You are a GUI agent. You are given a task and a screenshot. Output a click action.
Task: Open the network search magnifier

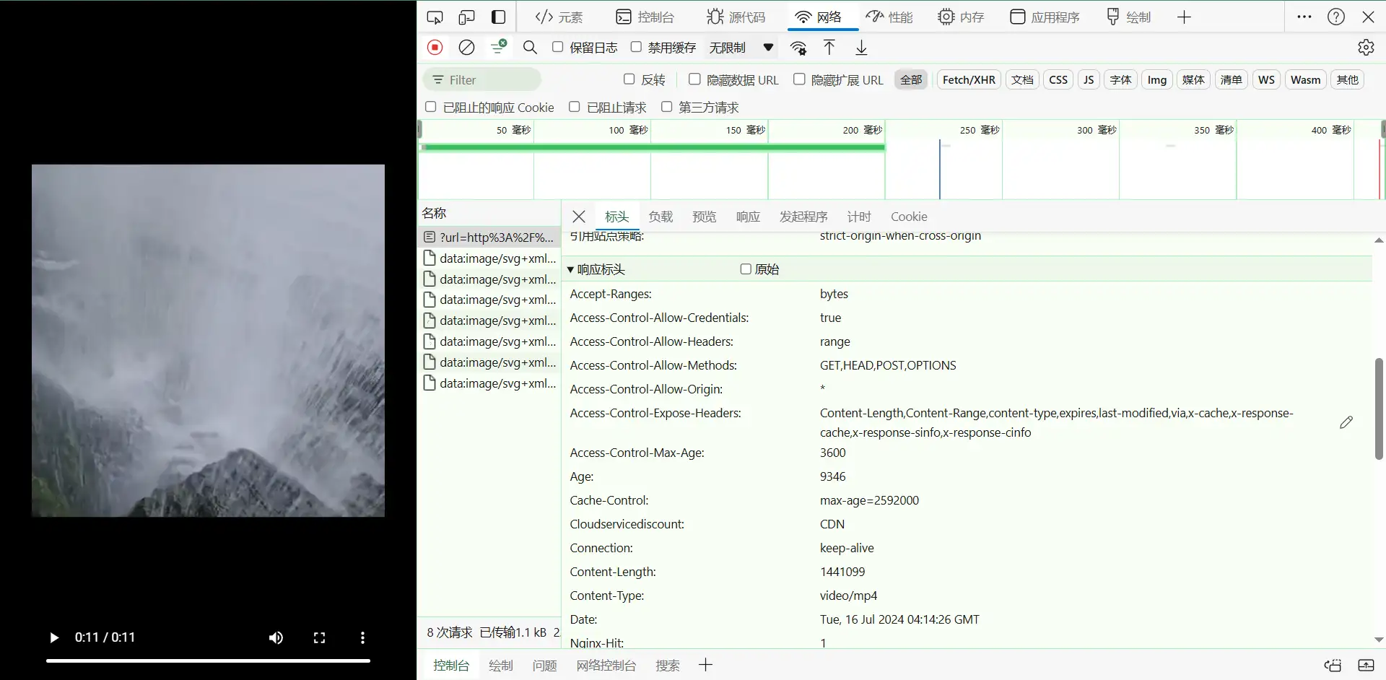530,48
